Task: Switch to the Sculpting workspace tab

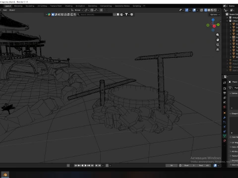Action: click(30, 6)
